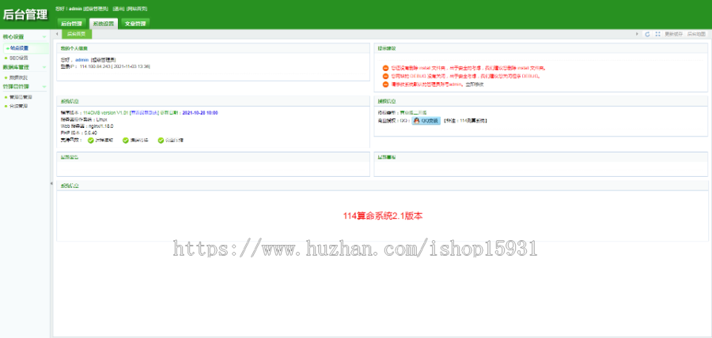Switch to the 系统设置 top tab
This screenshot has width=712, height=338.
tap(104, 24)
